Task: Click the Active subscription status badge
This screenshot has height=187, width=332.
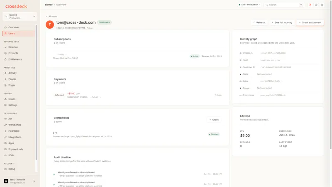Action: tap(194, 57)
